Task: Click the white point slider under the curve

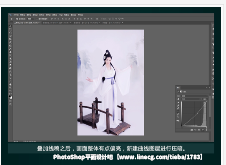Action: [x=207, y=127]
